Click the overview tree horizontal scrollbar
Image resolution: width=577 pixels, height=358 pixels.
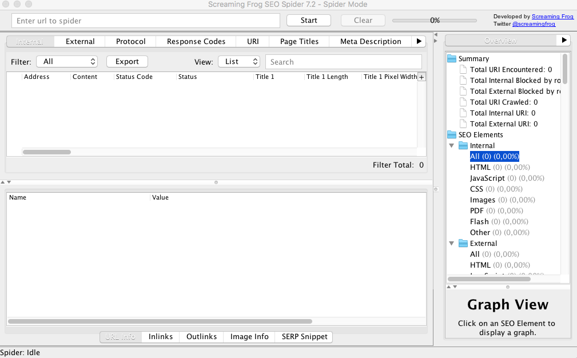pyautogui.click(x=489, y=279)
